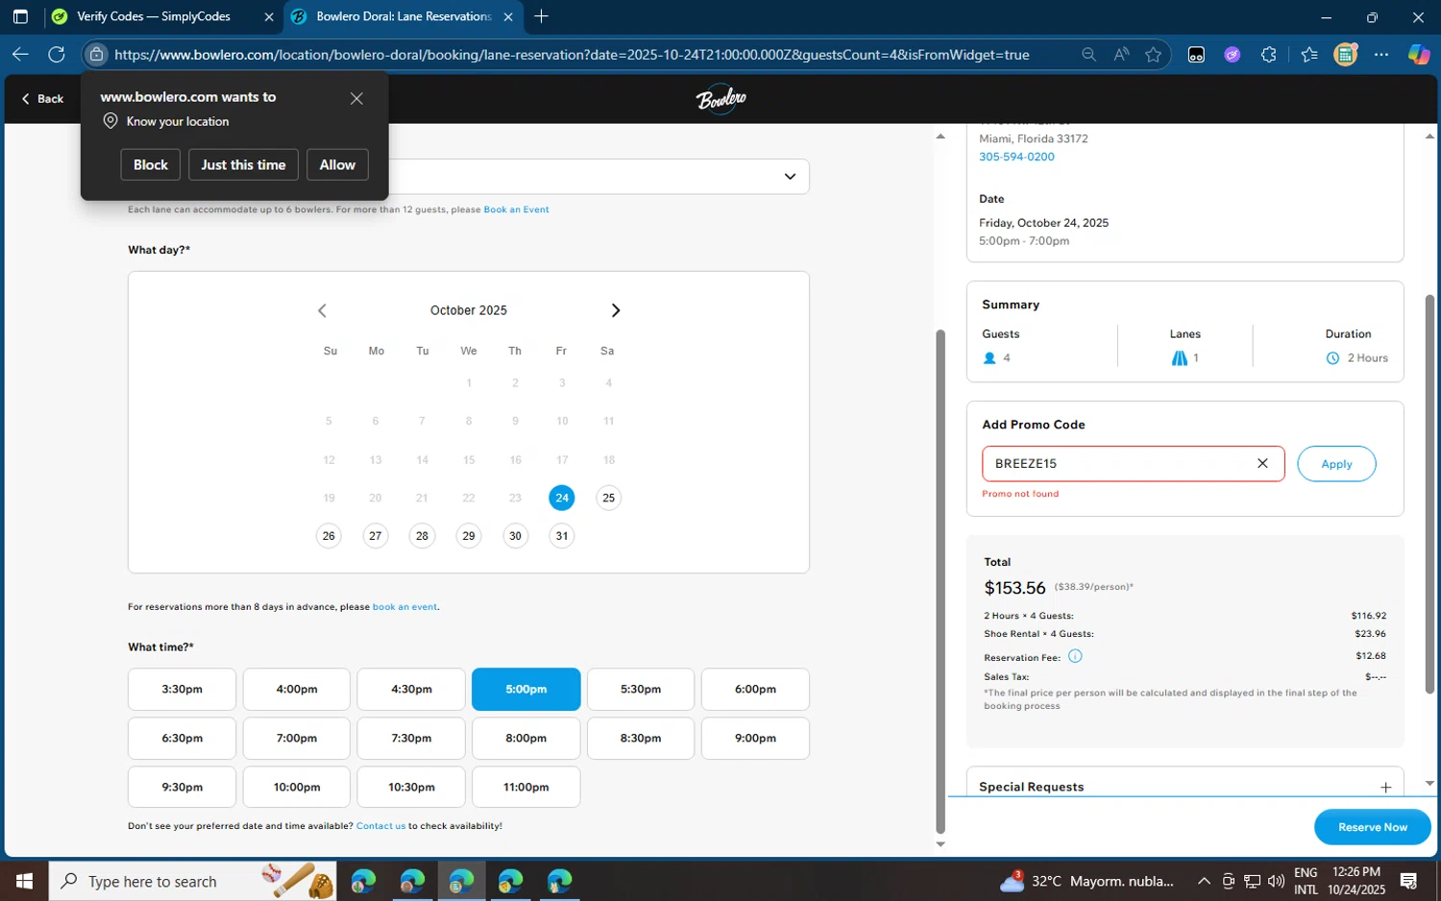Expand the Special Requests section
Screen dimensions: 1441x901
1385,787
